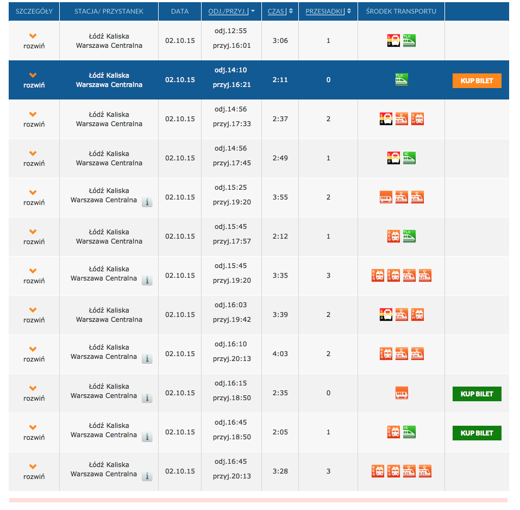
Task: Expand details of the 15:25 departure
Action: (34, 197)
